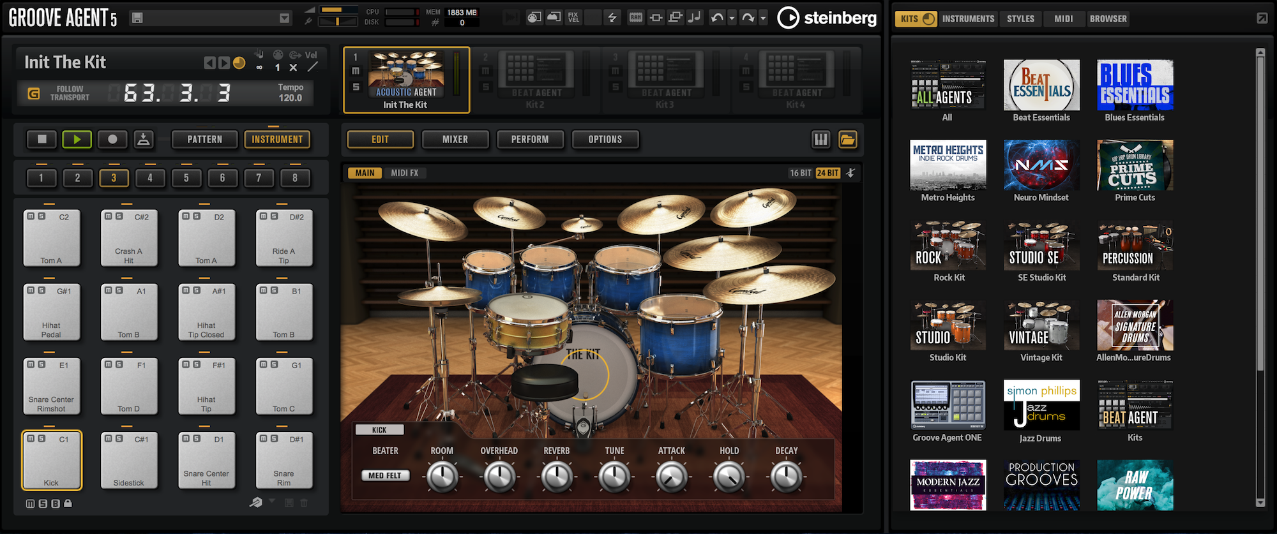Mute kit slot 1 Acoustic Agent
The height and width of the screenshot is (534, 1277).
point(356,71)
